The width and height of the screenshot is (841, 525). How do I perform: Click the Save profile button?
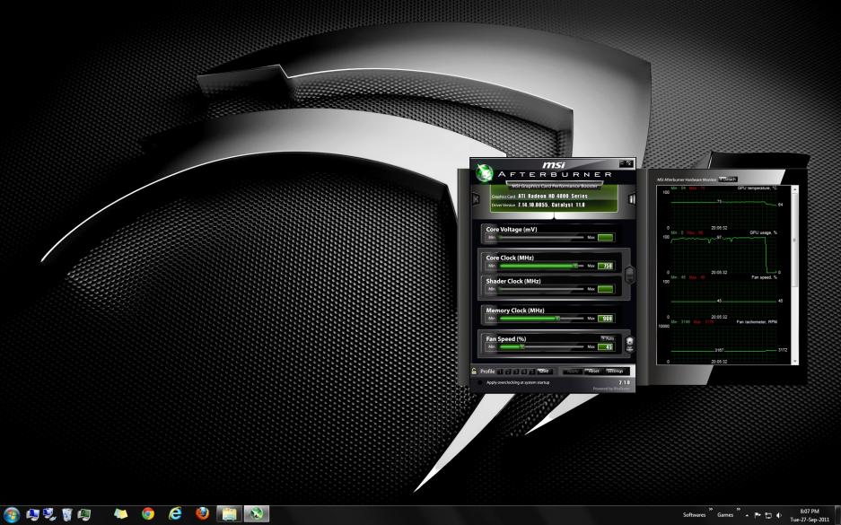click(545, 372)
